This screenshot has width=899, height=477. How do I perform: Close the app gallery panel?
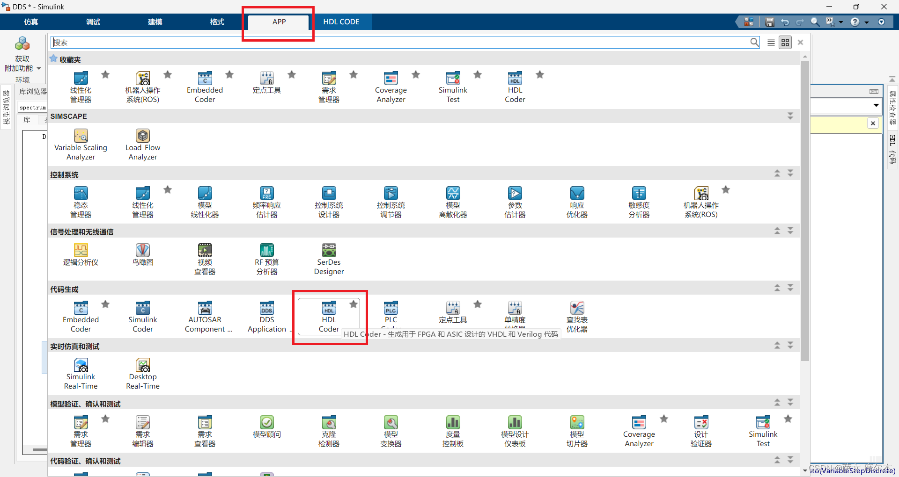coord(801,43)
